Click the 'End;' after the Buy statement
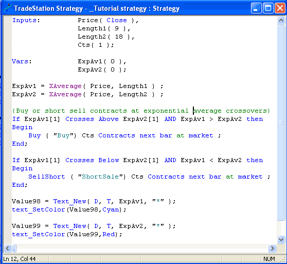Viewport: 287px width, 264px height. coord(20,144)
